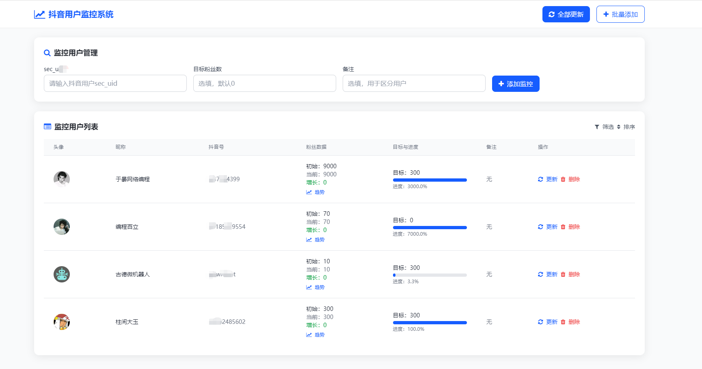Click the trend chart icon in 柱间大玉's row
This screenshot has width=702, height=369.
pyautogui.click(x=309, y=334)
